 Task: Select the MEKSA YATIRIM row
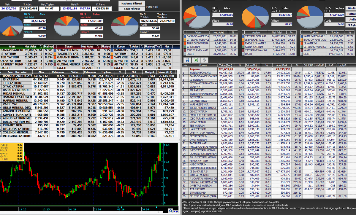point(269,161)
